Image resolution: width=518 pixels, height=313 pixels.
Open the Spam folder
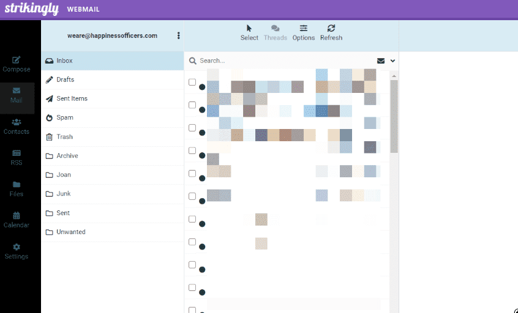(x=113, y=118)
